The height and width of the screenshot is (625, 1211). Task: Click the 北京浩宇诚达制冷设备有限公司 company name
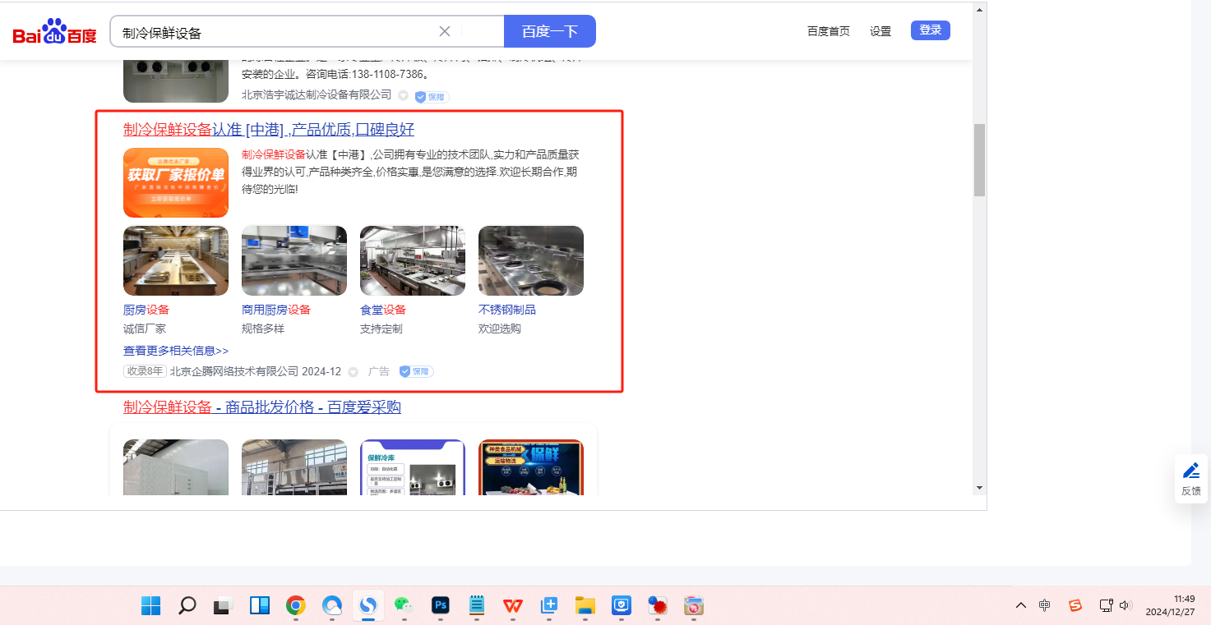(317, 95)
